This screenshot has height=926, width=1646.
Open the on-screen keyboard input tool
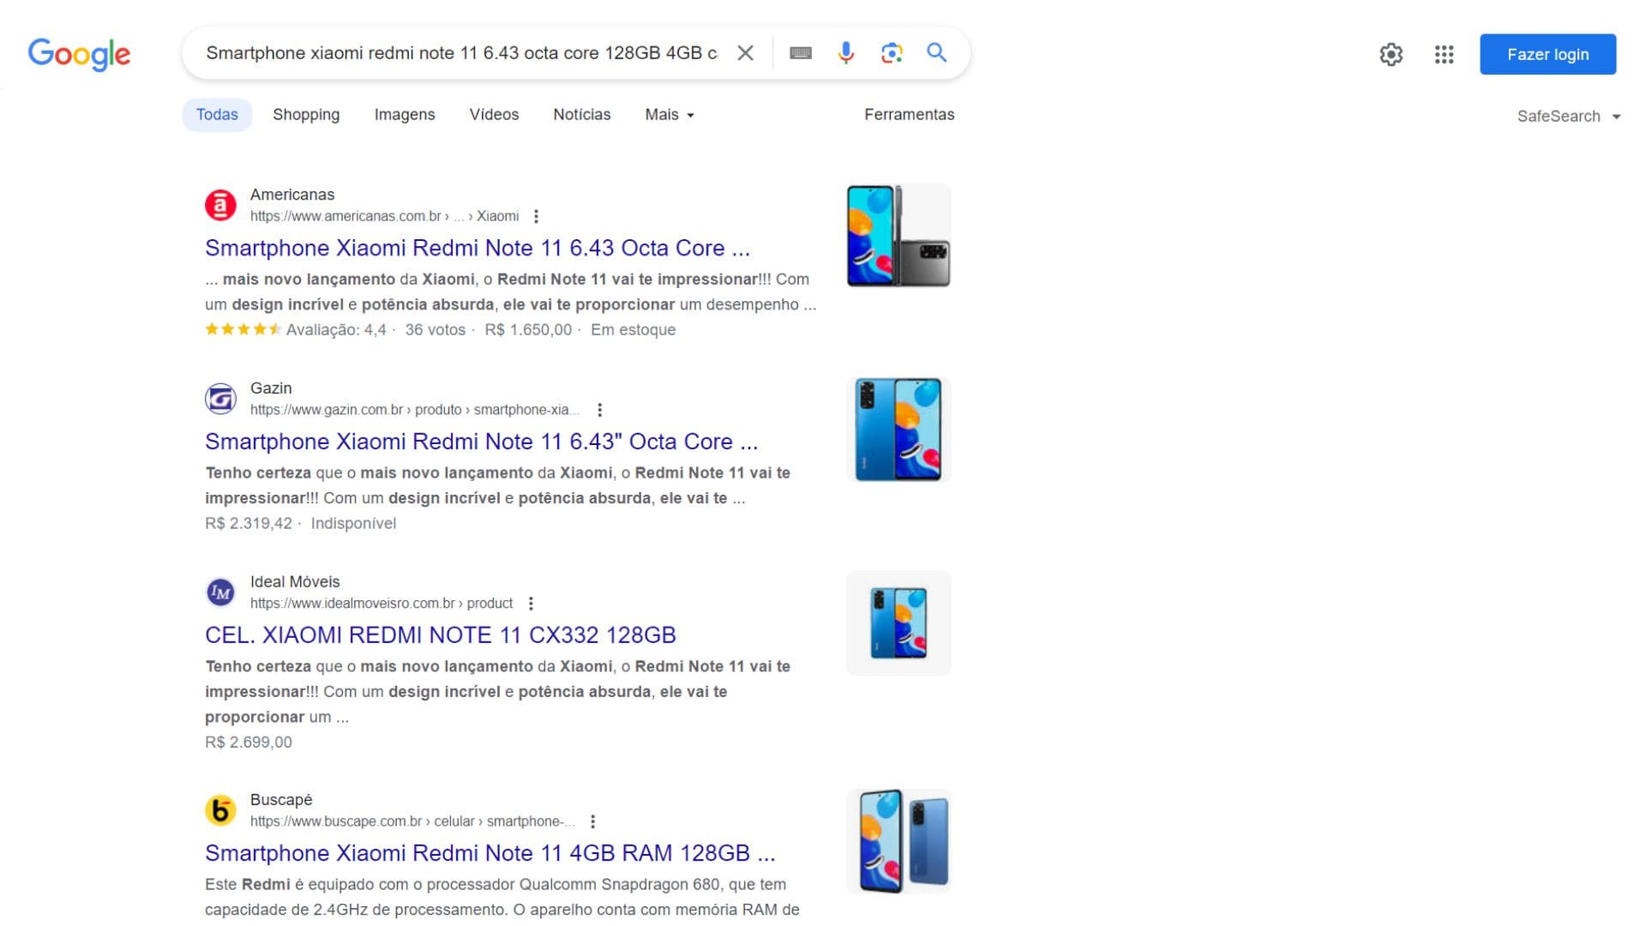click(x=801, y=53)
